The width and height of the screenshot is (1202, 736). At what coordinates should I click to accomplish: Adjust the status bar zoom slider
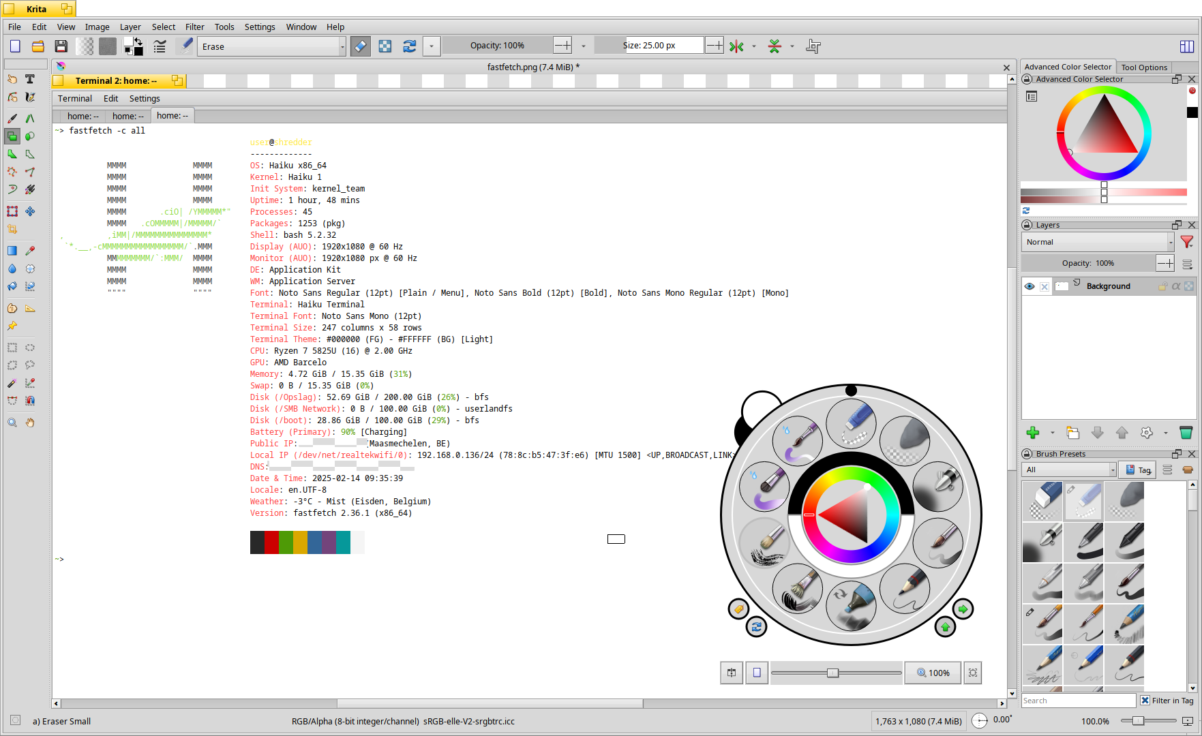point(1150,721)
